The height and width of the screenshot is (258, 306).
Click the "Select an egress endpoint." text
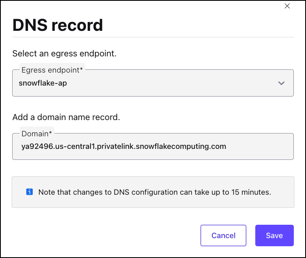64,54
